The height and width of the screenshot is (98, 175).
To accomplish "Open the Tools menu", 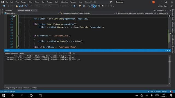I will (x=56, y=2).
